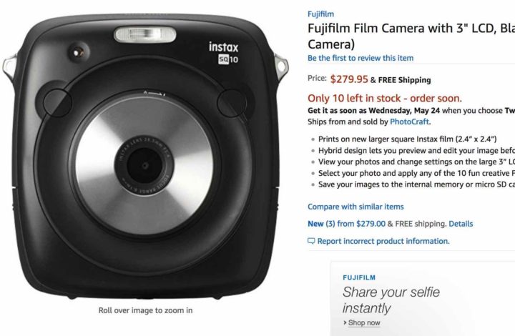This screenshot has height=336, width=515.
Task: Click the shipping Details link
Action: click(x=461, y=224)
